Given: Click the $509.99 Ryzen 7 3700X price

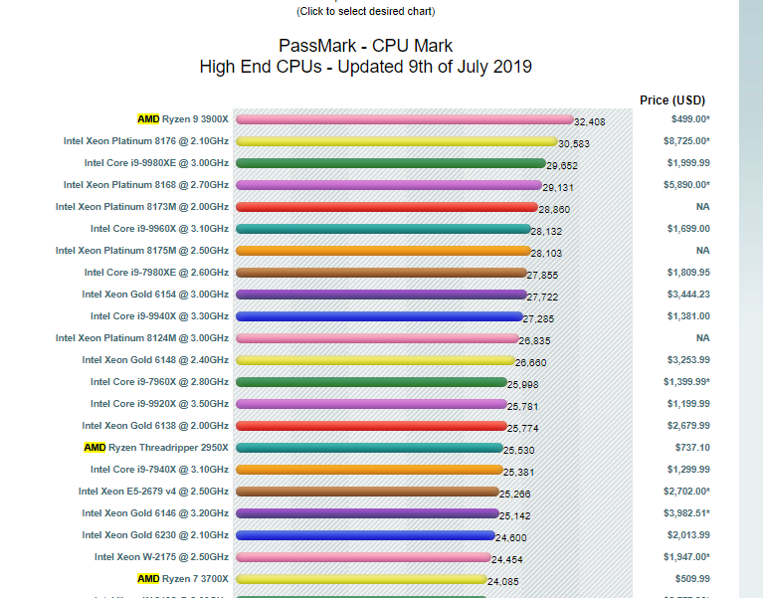Looking at the screenshot, I should coord(692,579).
